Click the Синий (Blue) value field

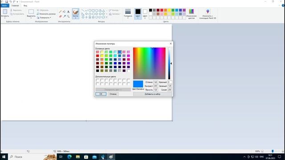[170, 90]
